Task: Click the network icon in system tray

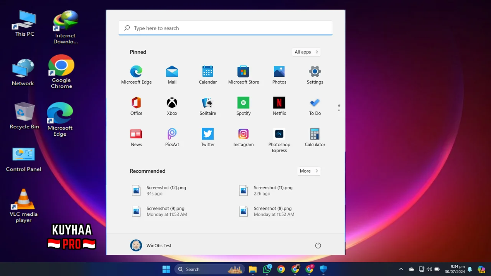Action: click(421, 269)
